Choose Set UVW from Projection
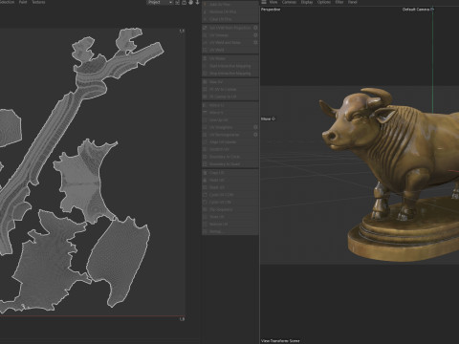Viewport: 459px width, 344px height. tap(230, 28)
